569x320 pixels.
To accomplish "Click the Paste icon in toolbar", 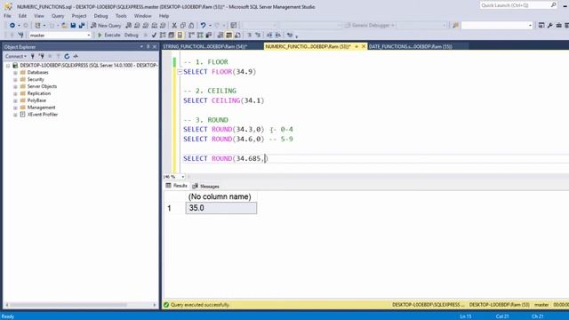I will tap(191, 26).
